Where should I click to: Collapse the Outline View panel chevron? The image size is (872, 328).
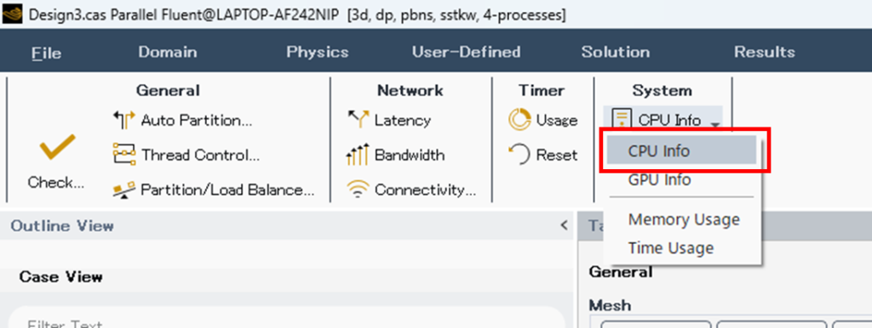(564, 225)
